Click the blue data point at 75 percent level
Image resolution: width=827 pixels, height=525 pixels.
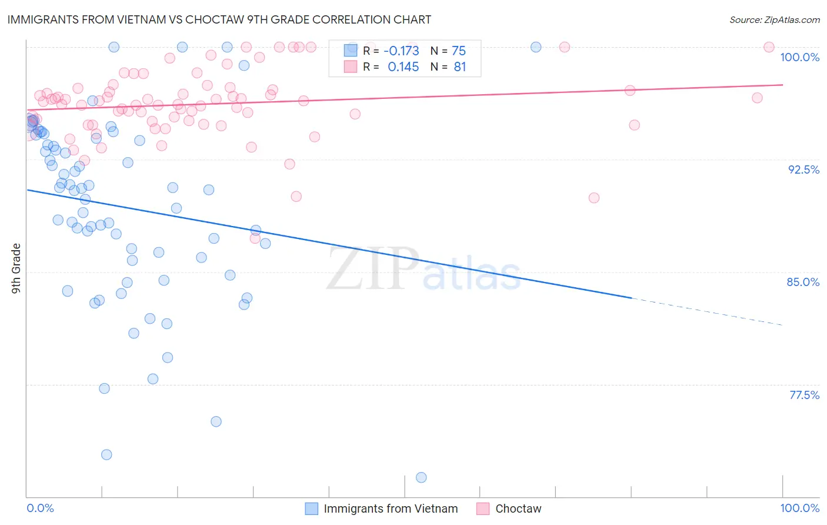(216, 421)
